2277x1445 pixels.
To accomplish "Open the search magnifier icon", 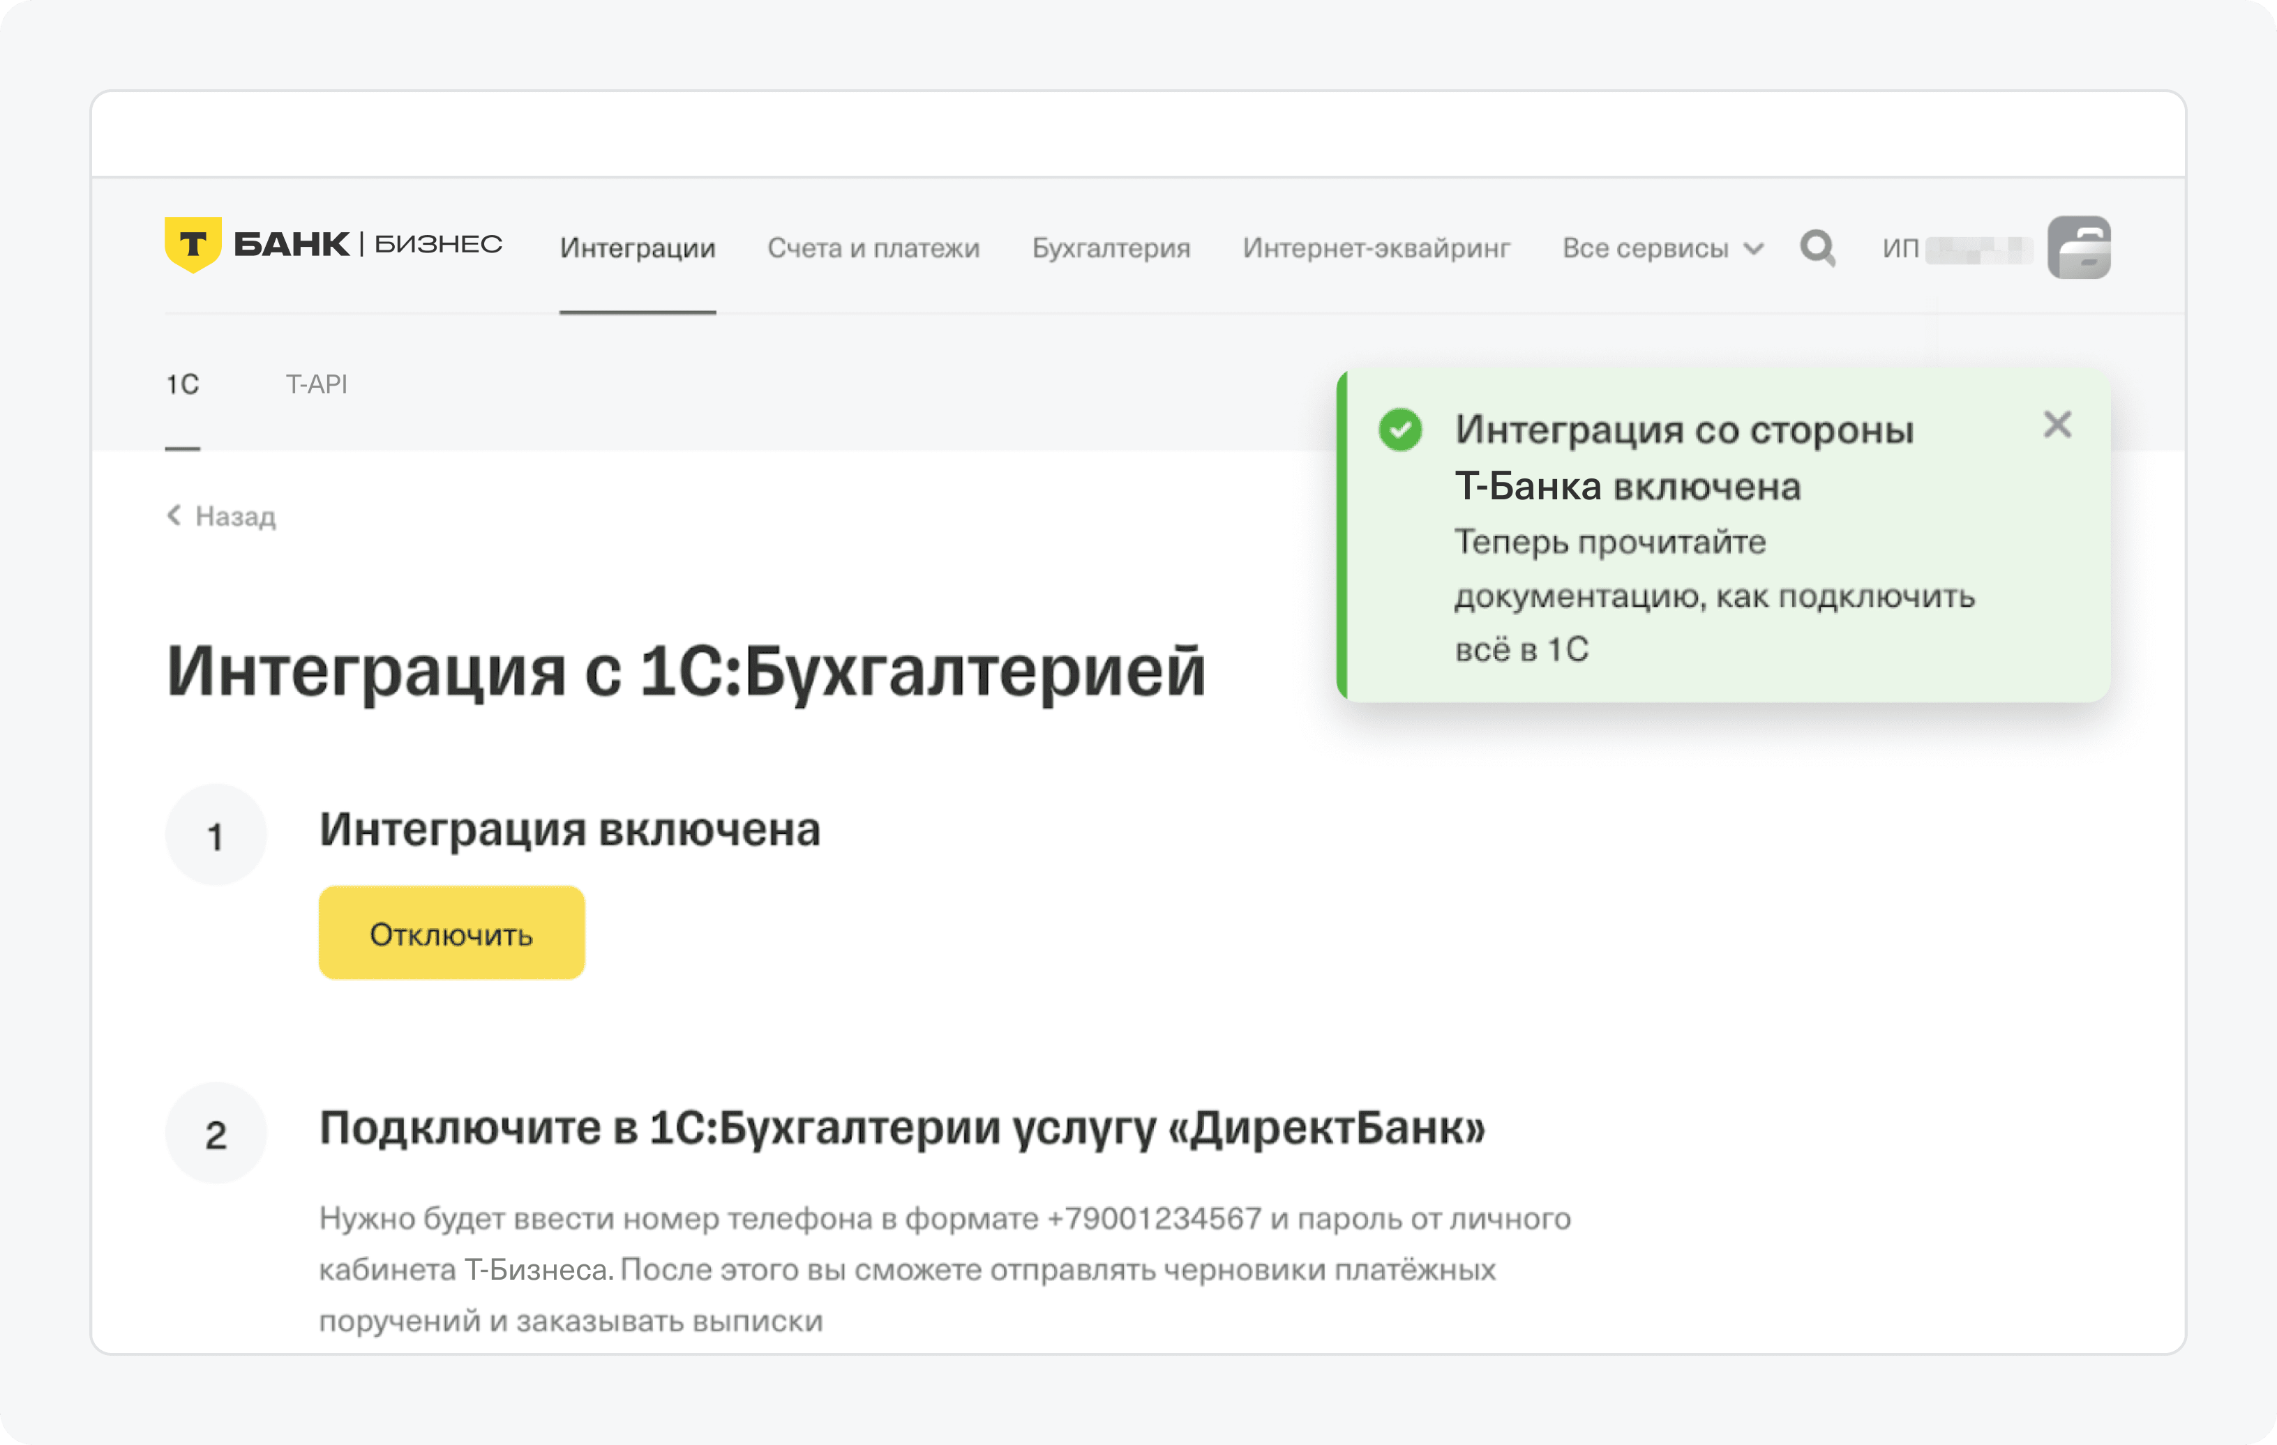I will [x=1817, y=248].
